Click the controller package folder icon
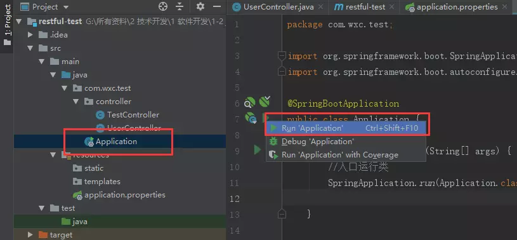Viewport: 517px width, 240px height. tap(89, 102)
